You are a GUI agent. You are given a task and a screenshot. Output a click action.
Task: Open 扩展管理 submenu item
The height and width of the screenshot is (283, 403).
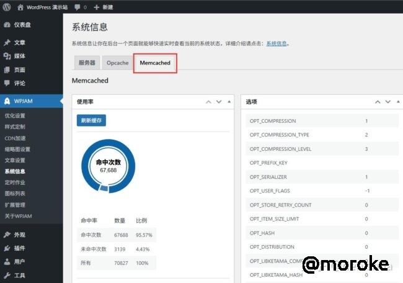[x=15, y=205]
